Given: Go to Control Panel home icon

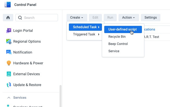Looking at the screenshot, I should pyautogui.click(x=8, y=18).
